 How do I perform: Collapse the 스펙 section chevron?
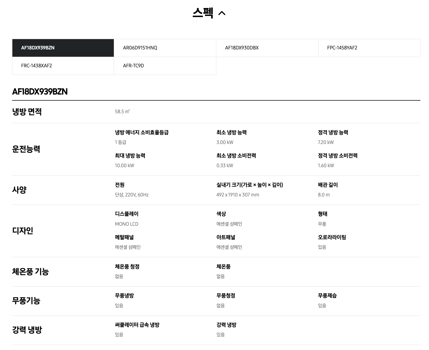coord(222,13)
